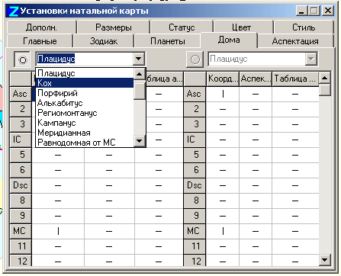
Task: Select the right Asc row header
Action: (x=195, y=94)
